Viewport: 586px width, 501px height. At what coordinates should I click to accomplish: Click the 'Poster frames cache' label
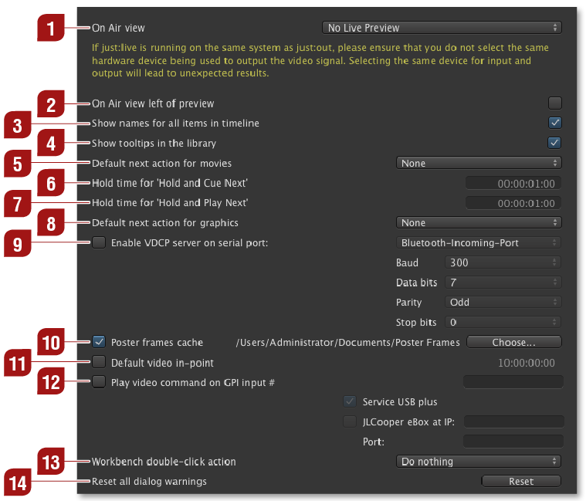tap(157, 343)
